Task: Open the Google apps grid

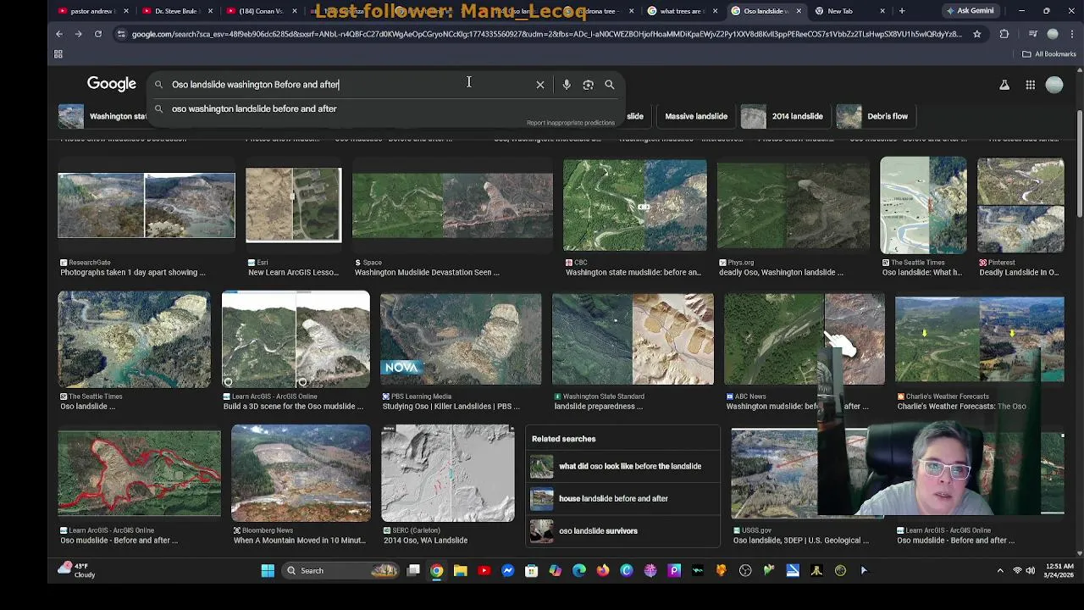Action: point(1030,85)
